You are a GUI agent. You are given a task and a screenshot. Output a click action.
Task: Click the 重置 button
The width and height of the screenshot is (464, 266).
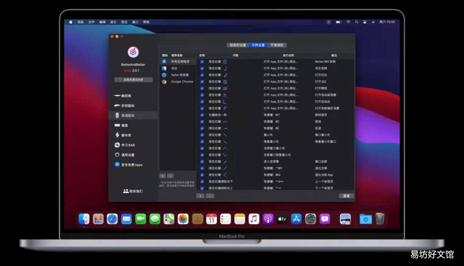(346, 196)
